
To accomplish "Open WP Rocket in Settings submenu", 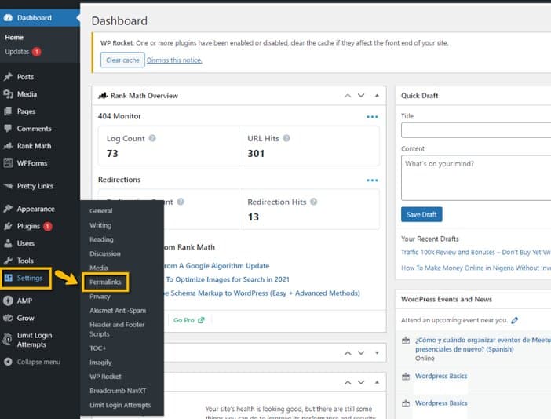I will 105,377.
